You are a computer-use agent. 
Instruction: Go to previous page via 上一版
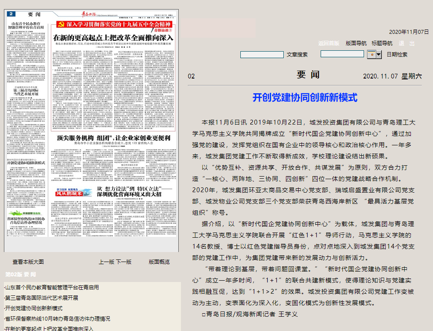[x=106, y=262]
